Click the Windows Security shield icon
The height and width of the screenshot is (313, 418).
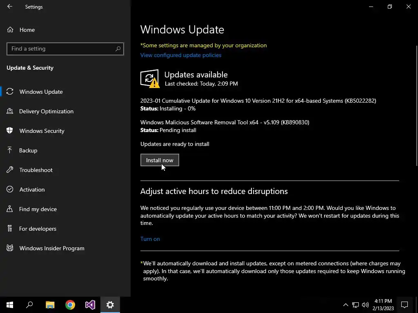coord(10,131)
